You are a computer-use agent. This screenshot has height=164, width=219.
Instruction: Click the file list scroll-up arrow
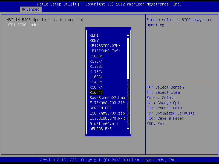point(128,35)
